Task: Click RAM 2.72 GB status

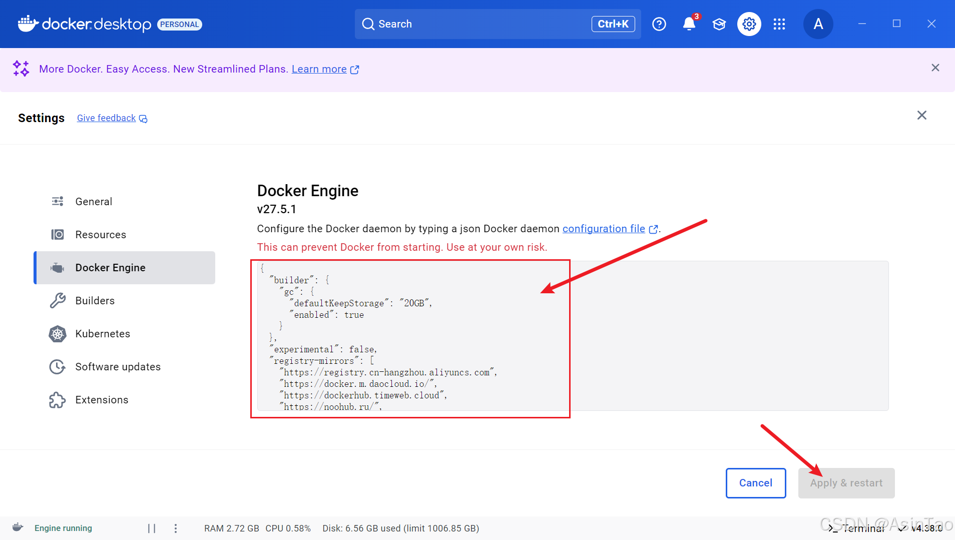Action: [x=232, y=528]
